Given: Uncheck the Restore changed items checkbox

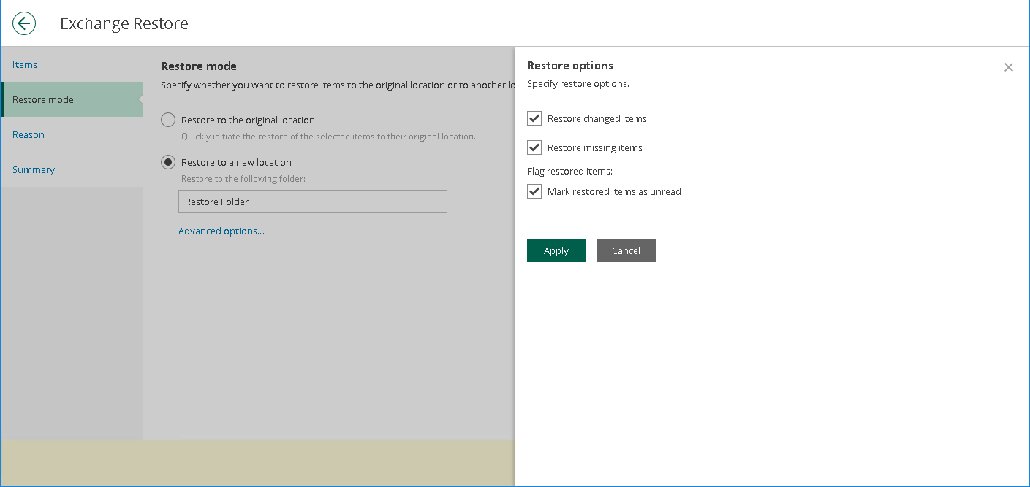Looking at the screenshot, I should pos(534,118).
